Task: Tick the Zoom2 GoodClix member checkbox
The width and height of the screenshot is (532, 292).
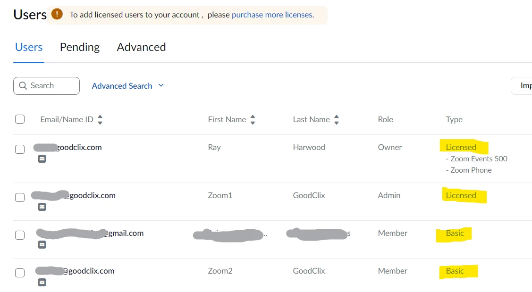Action: tap(20, 273)
